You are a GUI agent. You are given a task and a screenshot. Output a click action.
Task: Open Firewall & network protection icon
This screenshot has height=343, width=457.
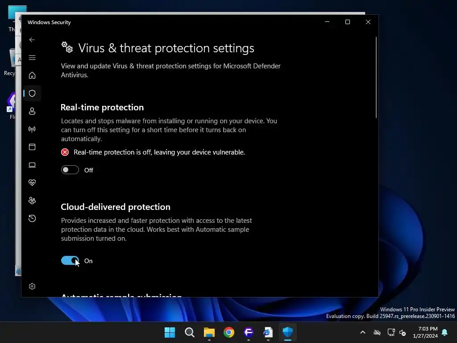(x=32, y=129)
